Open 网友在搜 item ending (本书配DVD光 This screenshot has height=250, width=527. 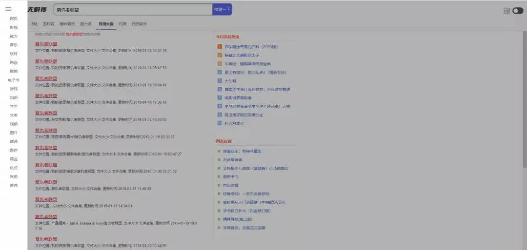coord(254,202)
